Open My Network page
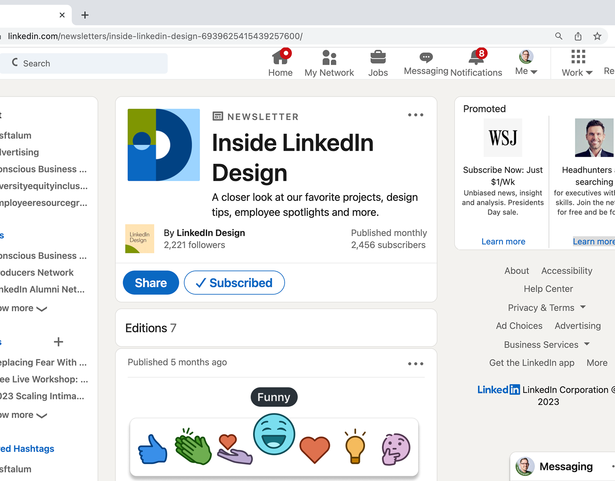This screenshot has width=615, height=481. 329,63
